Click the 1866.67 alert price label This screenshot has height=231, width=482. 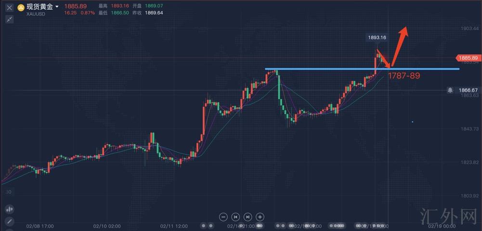(x=468, y=90)
